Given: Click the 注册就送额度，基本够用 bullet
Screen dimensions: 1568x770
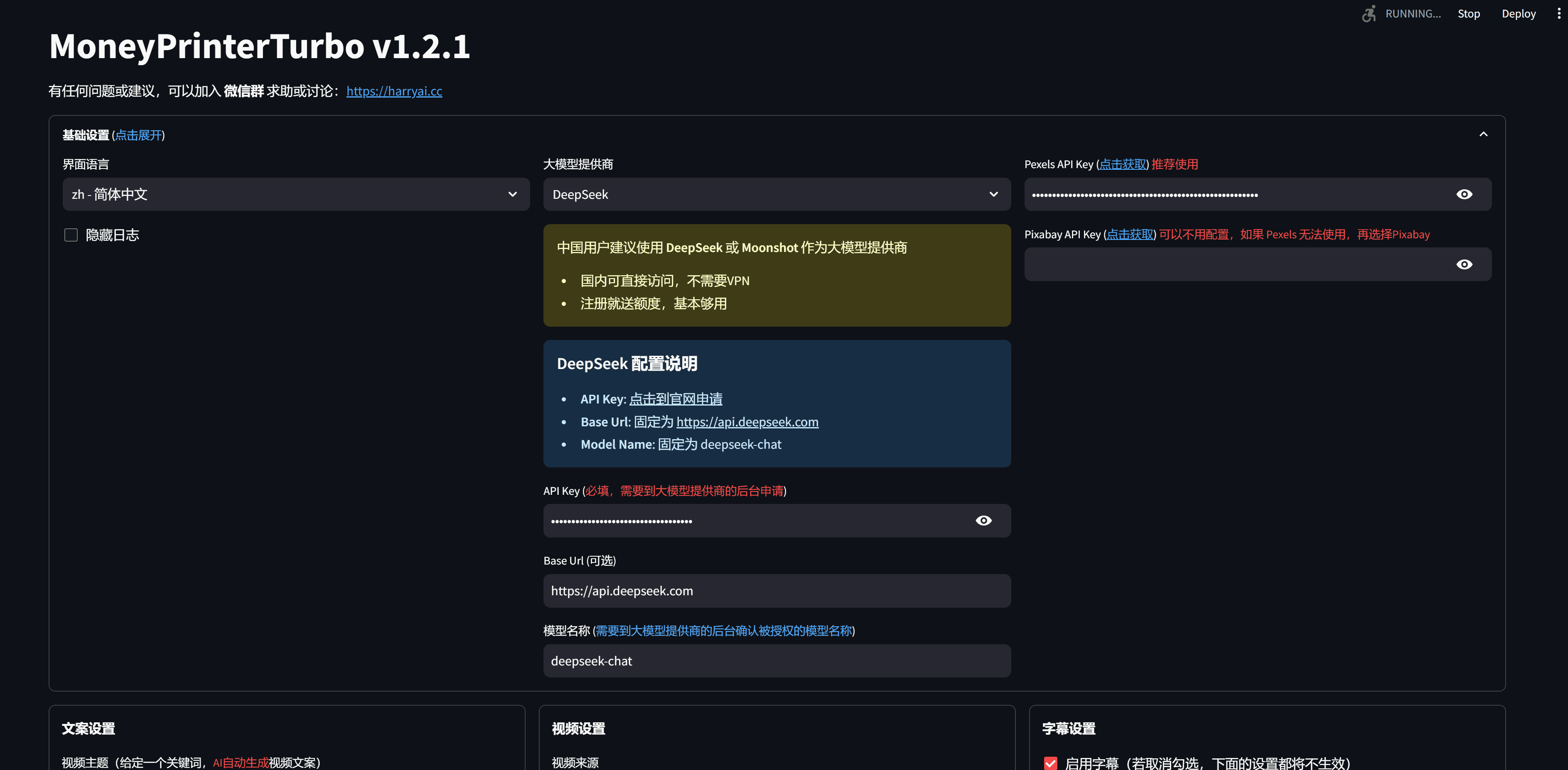Looking at the screenshot, I should 653,303.
